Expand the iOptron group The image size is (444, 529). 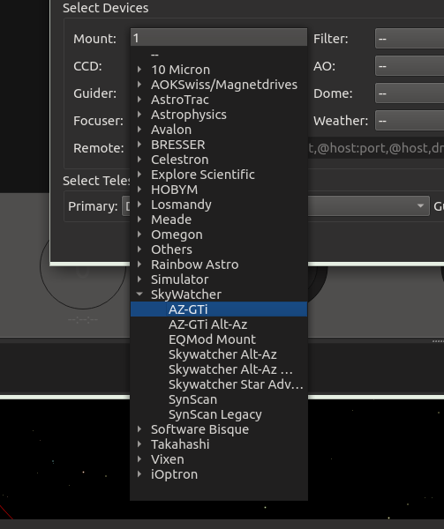pyautogui.click(x=139, y=474)
